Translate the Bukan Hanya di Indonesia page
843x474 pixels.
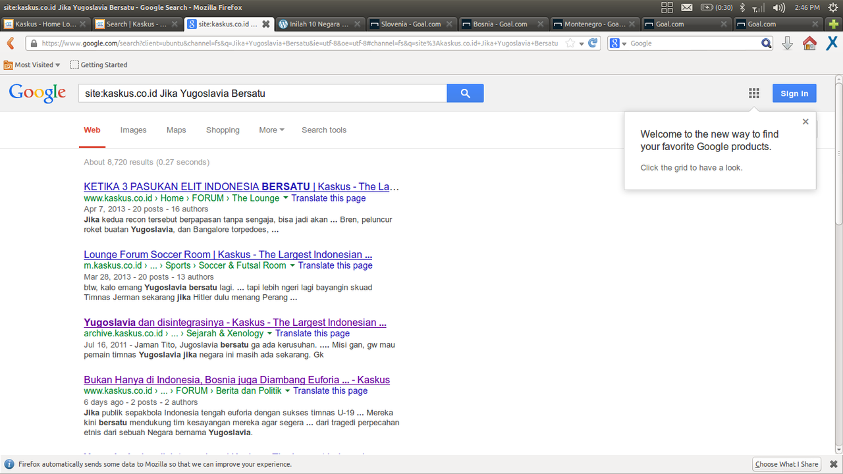[331, 391]
